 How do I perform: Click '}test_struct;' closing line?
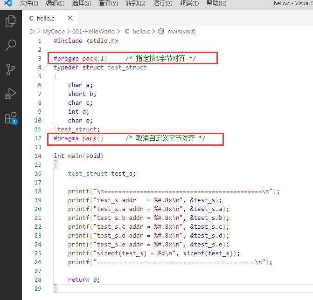pyautogui.click(x=77, y=130)
